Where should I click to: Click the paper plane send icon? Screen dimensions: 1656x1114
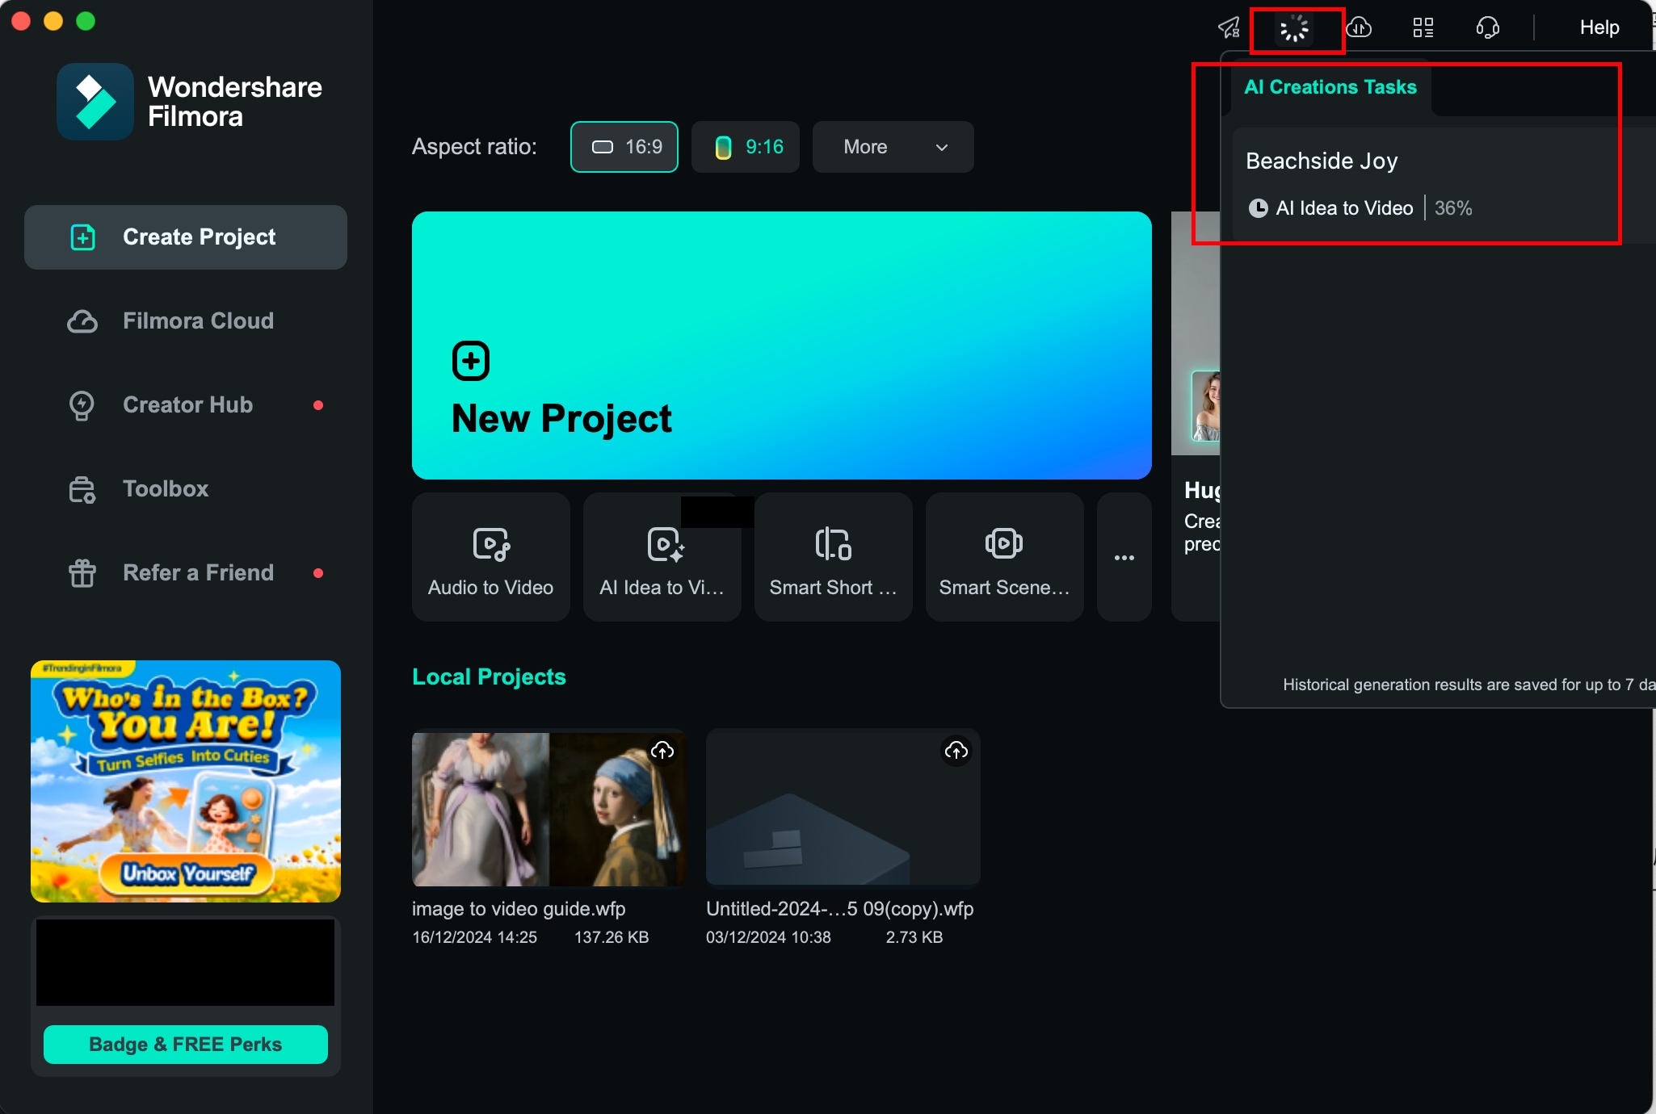tap(1229, 28)
